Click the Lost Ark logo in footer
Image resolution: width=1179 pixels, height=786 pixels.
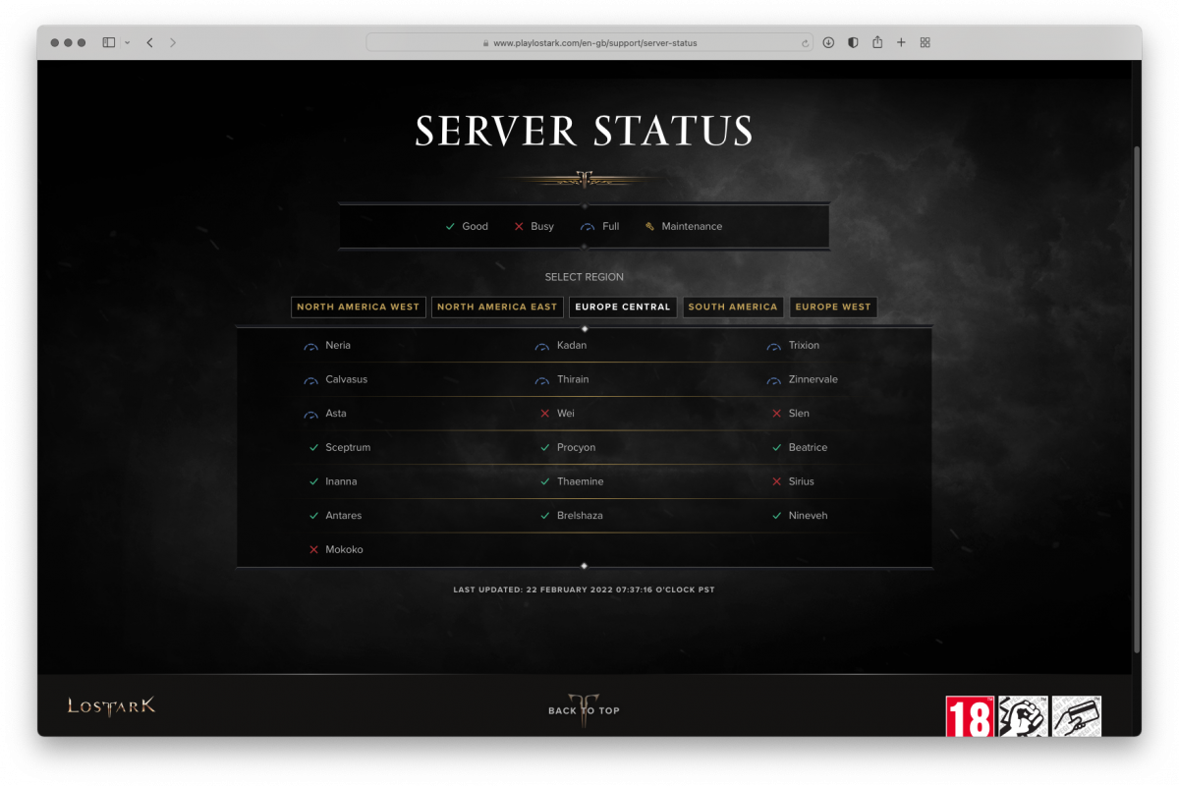(x=111, y=706)
